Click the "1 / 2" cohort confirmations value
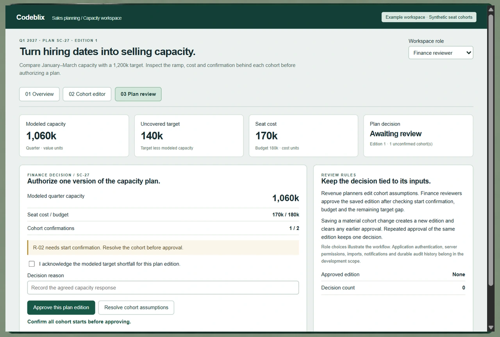 [294, 228]
